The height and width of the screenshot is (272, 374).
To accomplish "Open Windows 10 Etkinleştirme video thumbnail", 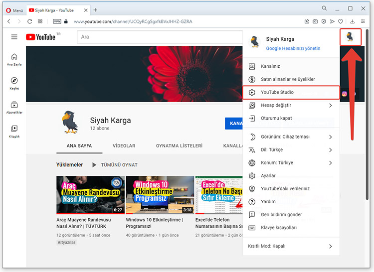I will coord(160,195).
